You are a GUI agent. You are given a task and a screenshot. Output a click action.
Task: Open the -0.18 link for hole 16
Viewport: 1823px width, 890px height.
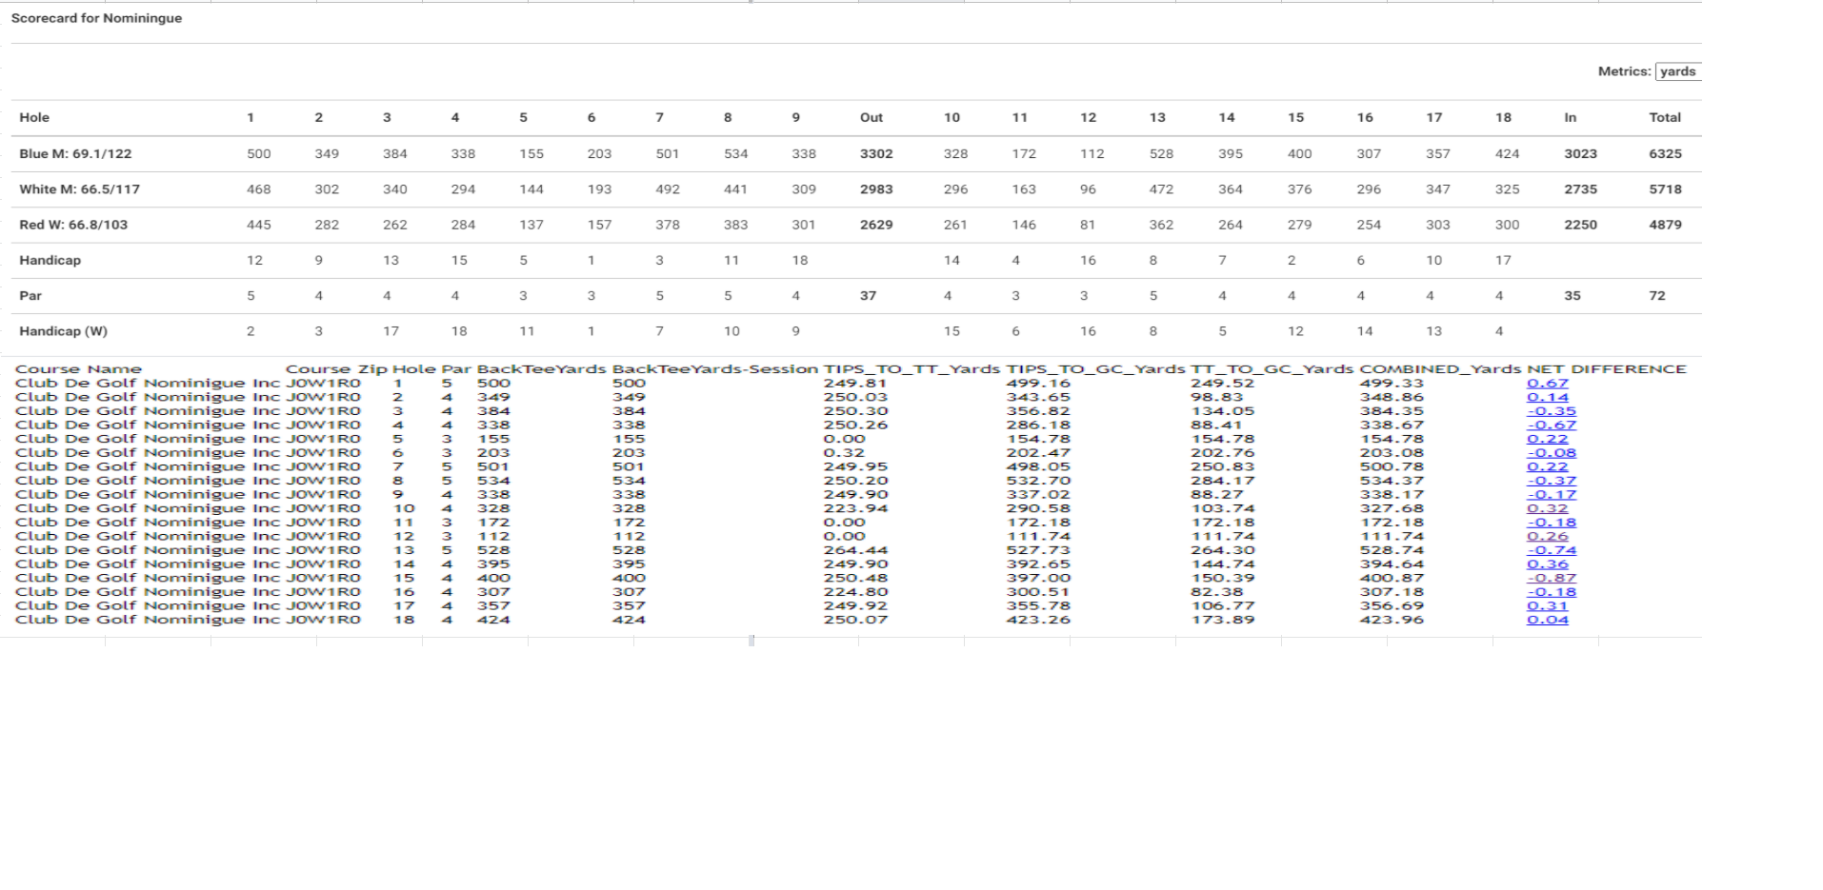coord(1552,591)
